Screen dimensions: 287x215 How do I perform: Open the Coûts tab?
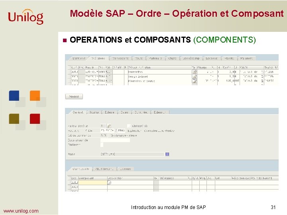[139, 58]
